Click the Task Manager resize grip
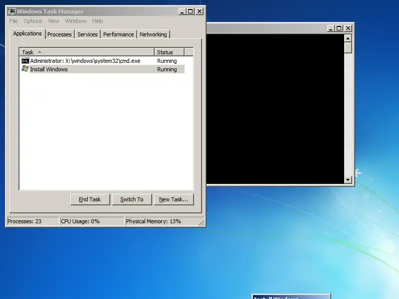Screen dimensions: 399x299 click(x=201, y=222)
